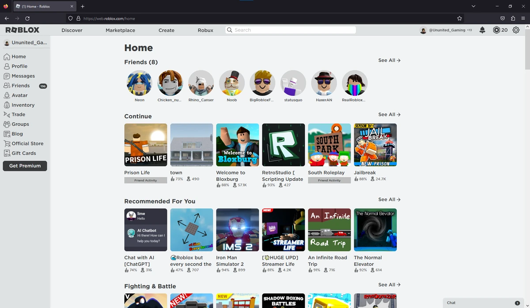
Task: Open the Prison Life game thumbnail
Action: pyautogui.click(x=145, y=145)
